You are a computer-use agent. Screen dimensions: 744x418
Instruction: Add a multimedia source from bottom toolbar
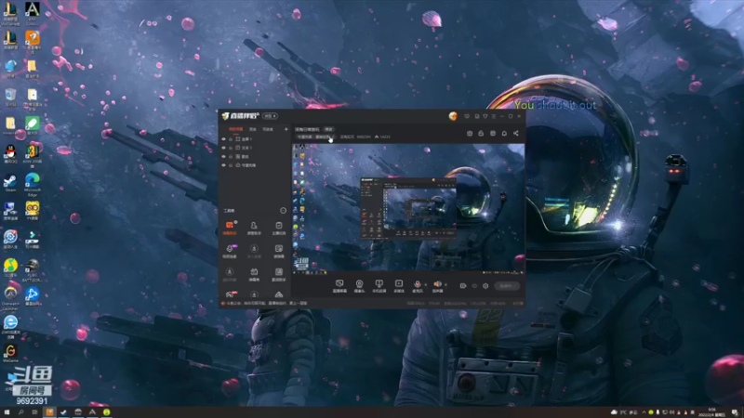[399, 286]
